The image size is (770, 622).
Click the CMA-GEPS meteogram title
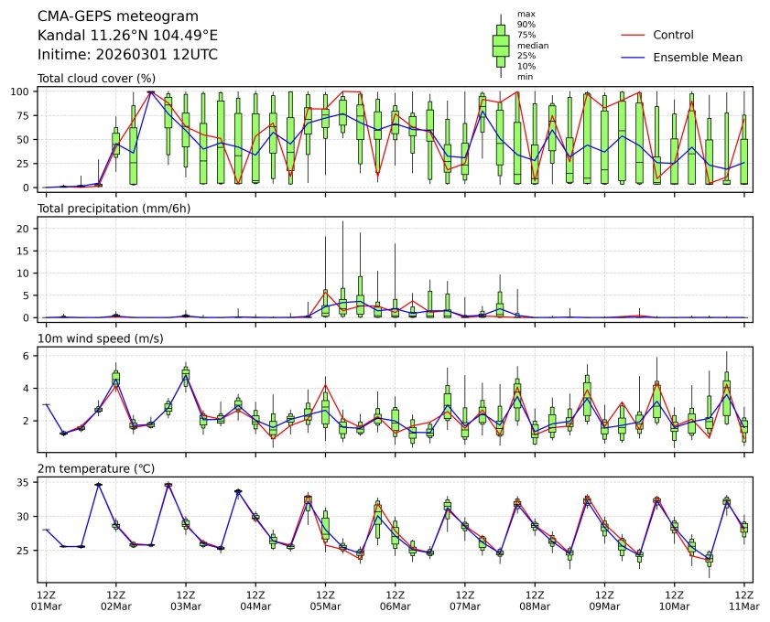click(105, 16)
